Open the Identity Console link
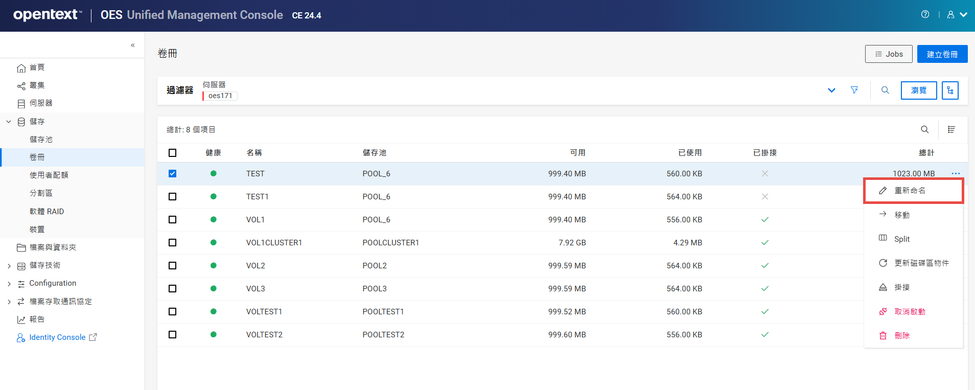This screenshot has width=975, height=390. coord(57,337)
